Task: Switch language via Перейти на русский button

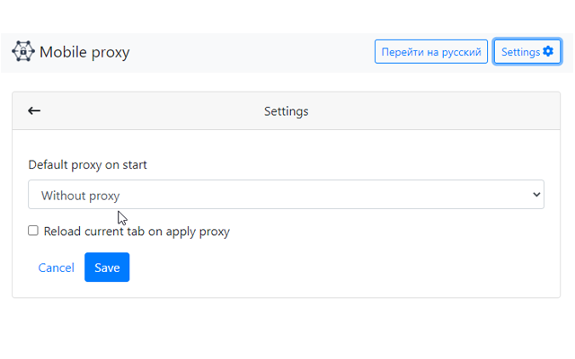Action: pyautogui.click(x=431, y=52)
